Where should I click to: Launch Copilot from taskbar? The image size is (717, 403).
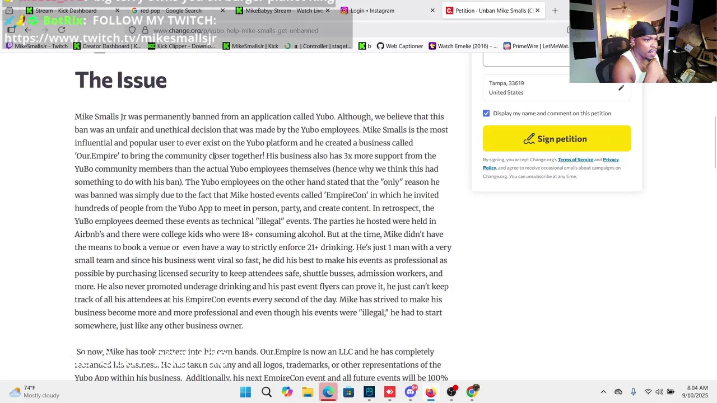tap(287, 392)
